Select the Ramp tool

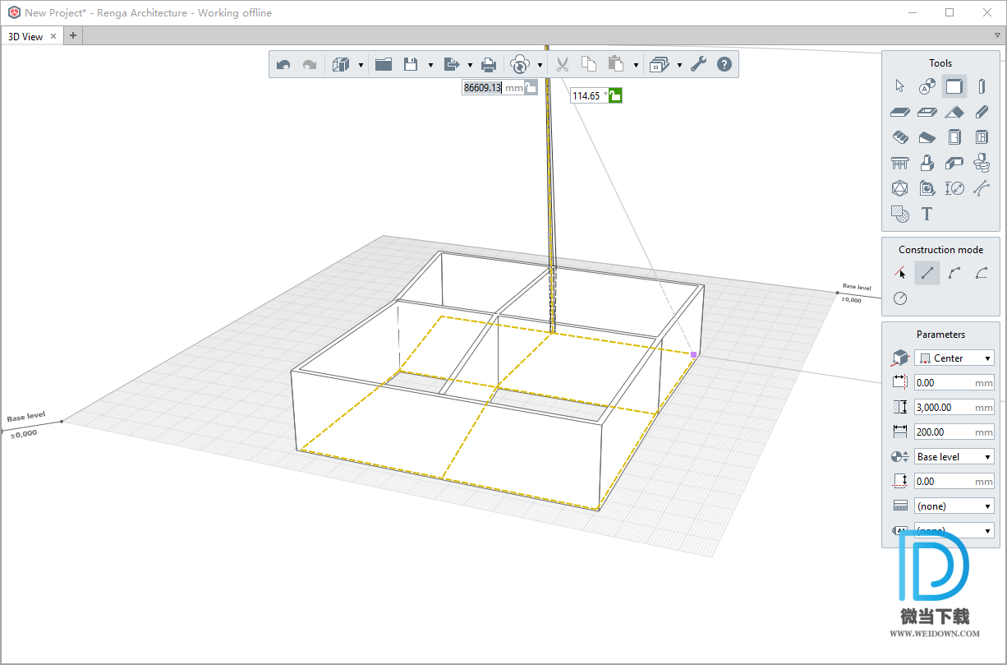pyautogui.click(x=927, y=137)
